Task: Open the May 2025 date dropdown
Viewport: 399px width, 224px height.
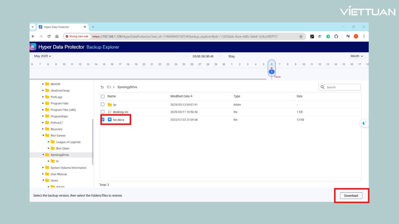Action: click(x=43, y=56)
